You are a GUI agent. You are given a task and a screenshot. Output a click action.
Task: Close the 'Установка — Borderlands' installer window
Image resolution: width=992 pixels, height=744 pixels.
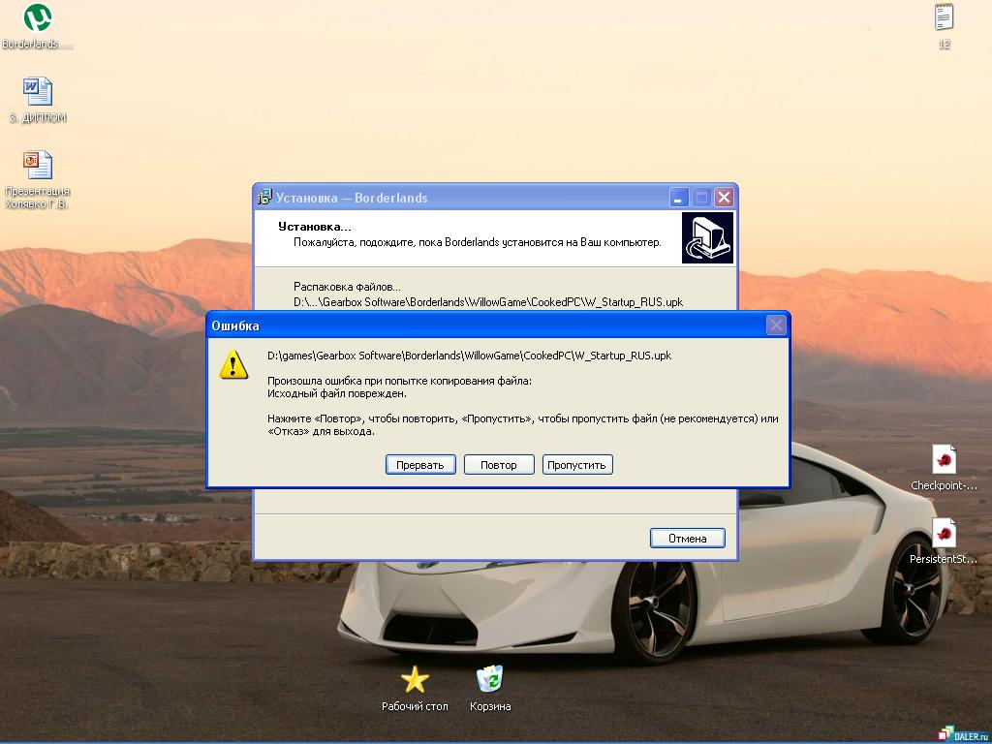point(724,198)
